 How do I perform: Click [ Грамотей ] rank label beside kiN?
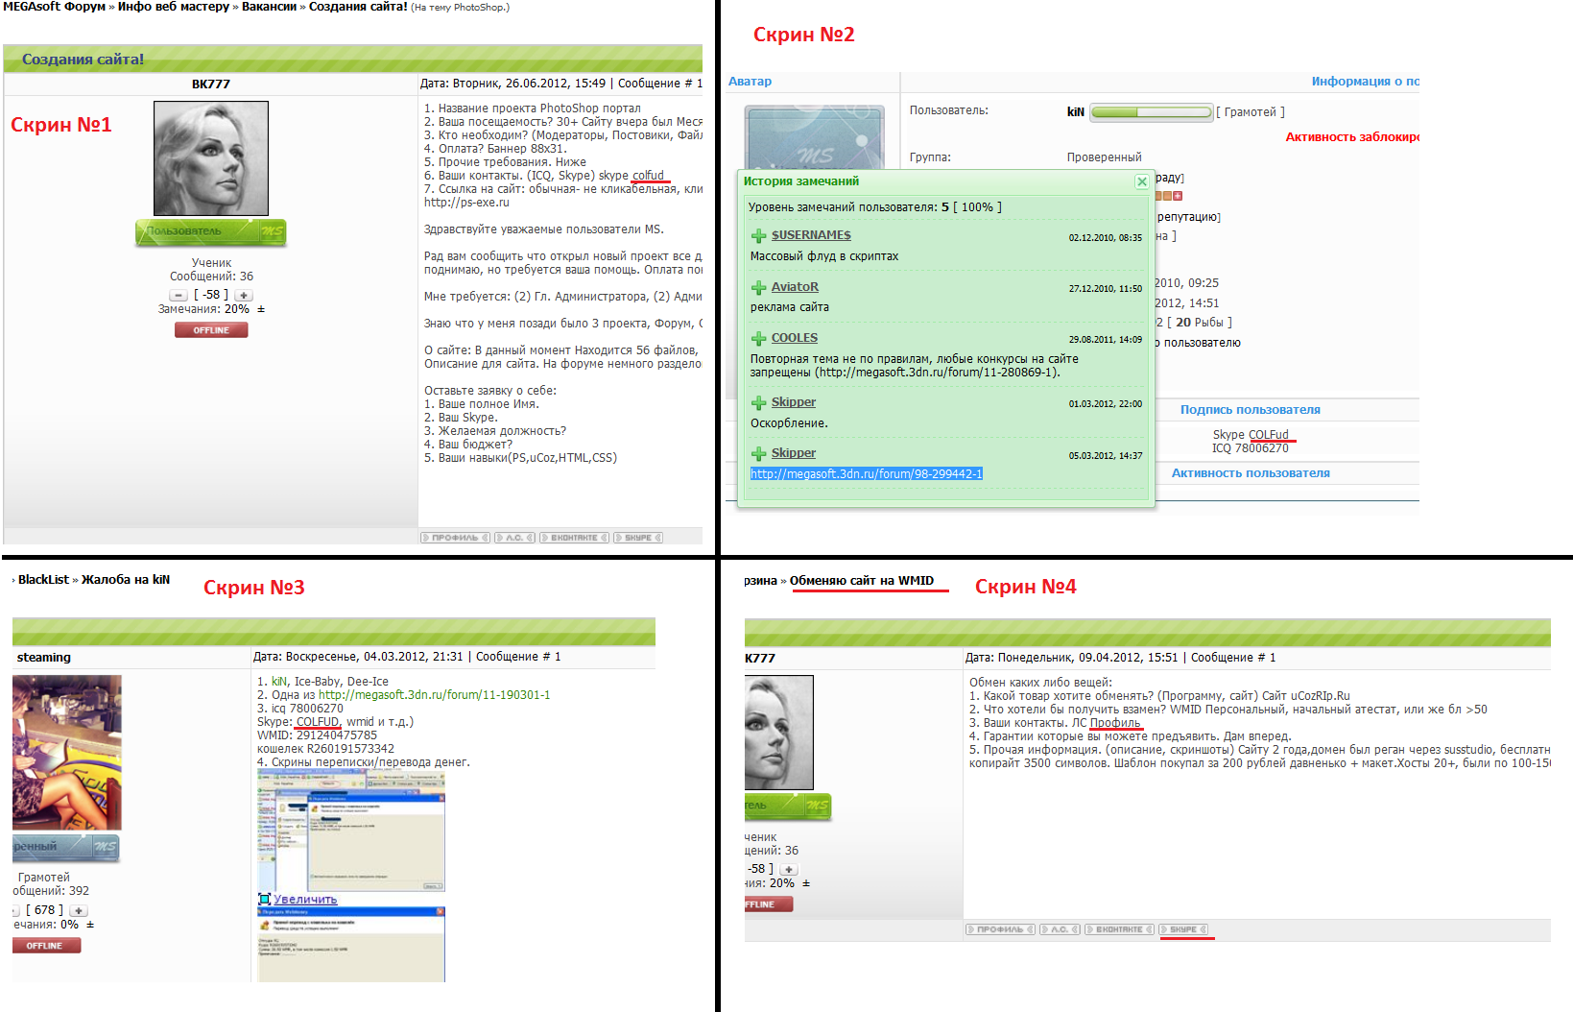[1251, 112]
